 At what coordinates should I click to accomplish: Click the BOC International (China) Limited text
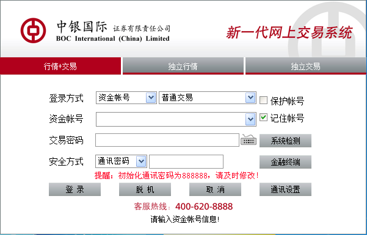pyautogui.click(x=113, y=38)
